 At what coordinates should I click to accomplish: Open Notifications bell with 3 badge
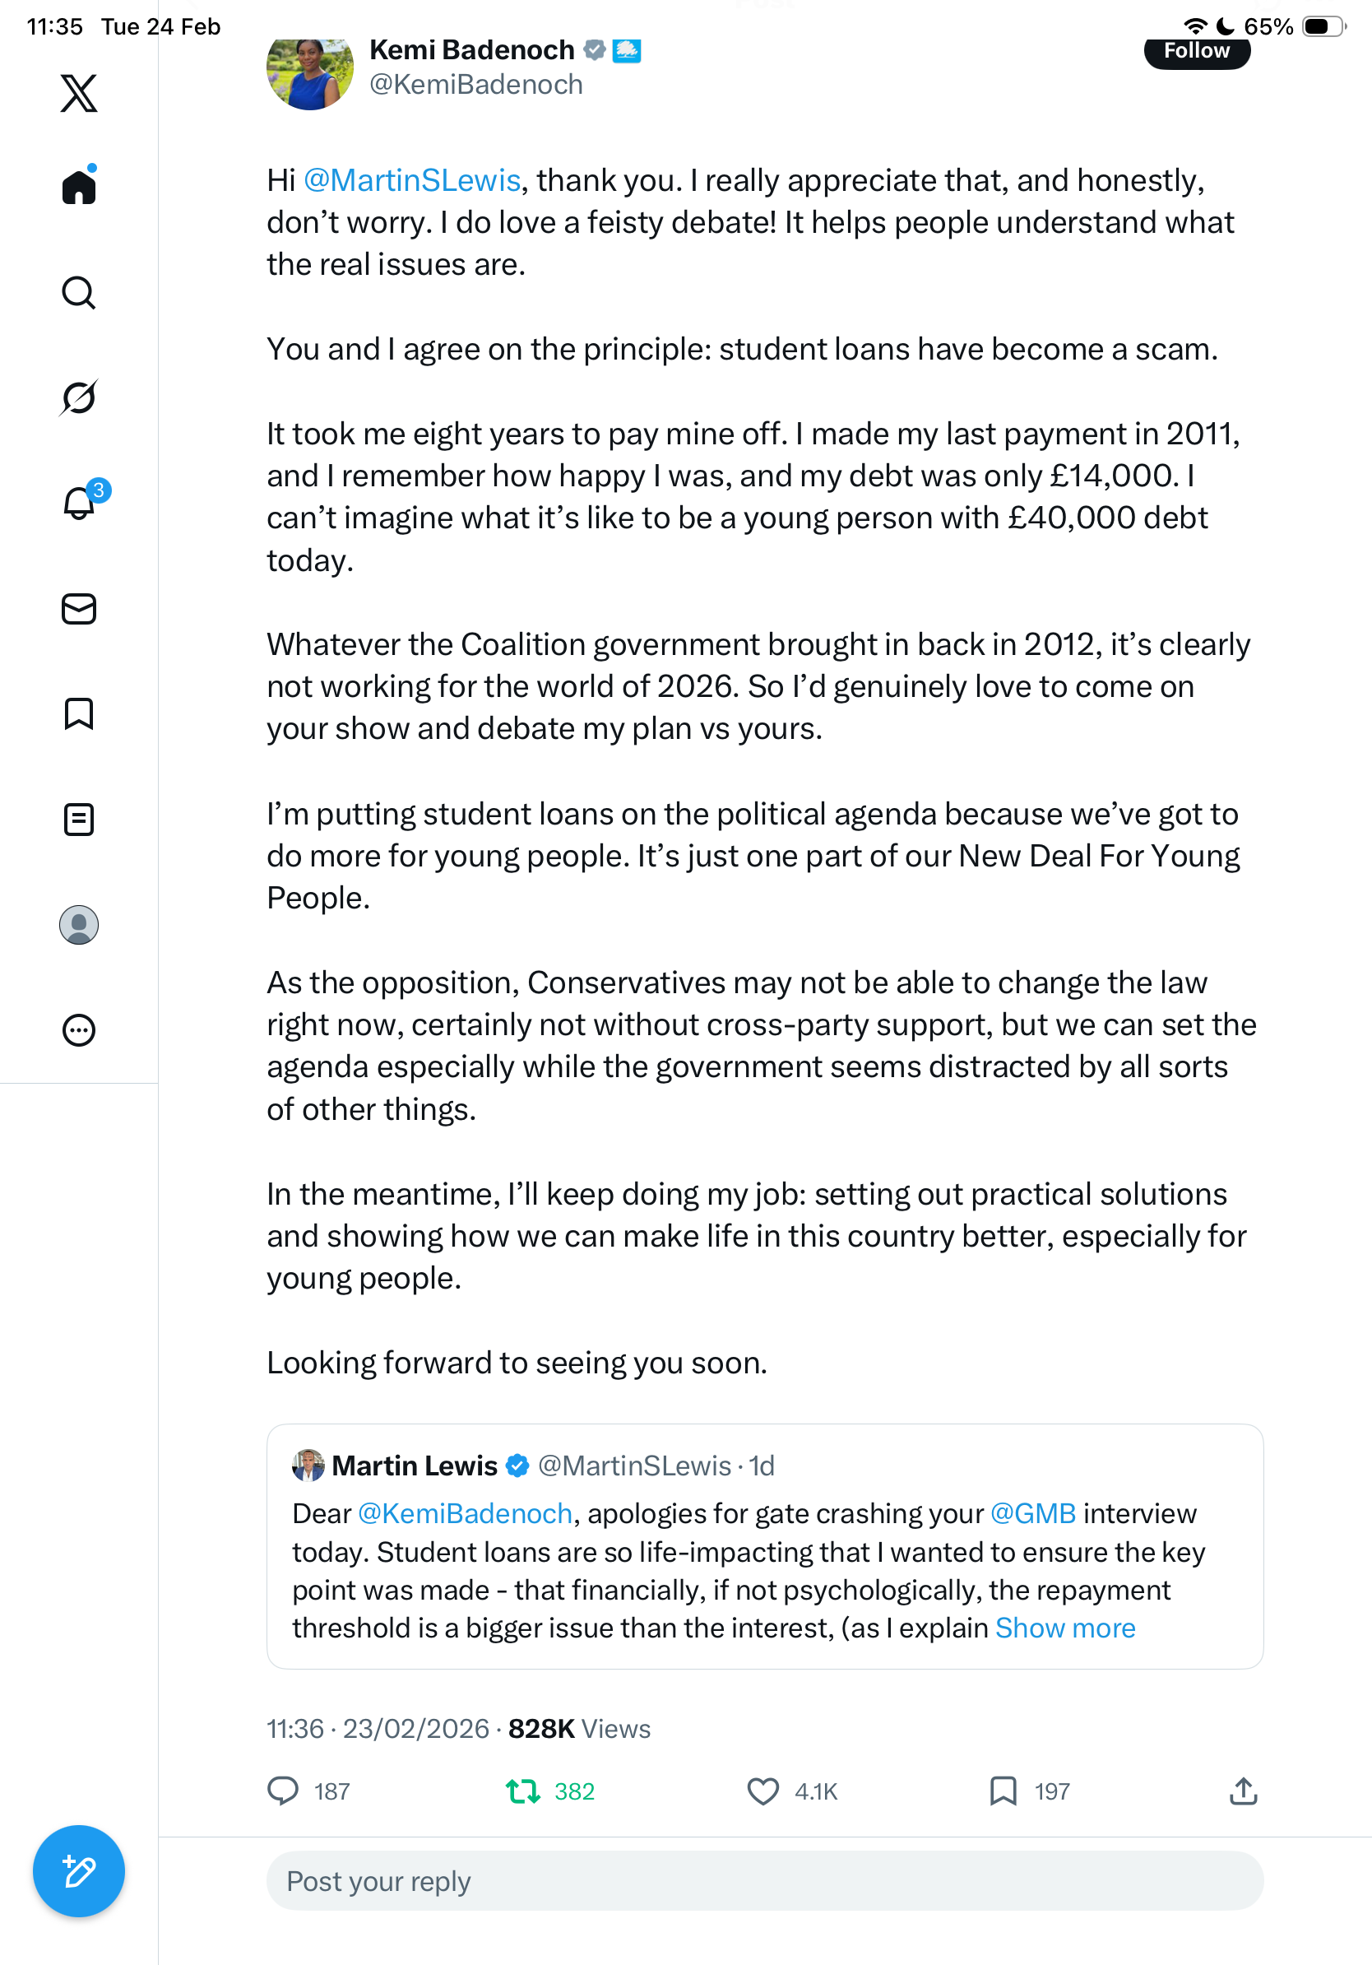click(x=80, y=504)
